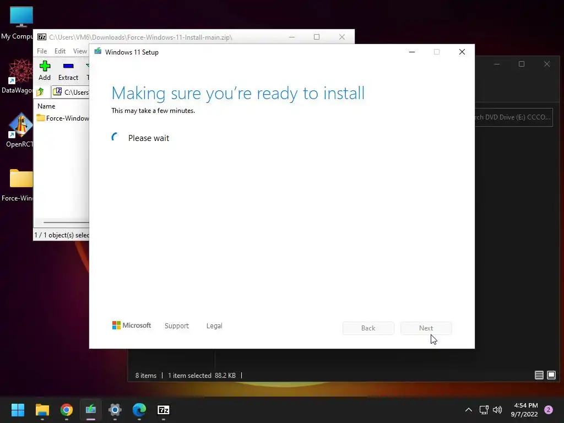The width and height of the screenshot is (564, 423).
Task: Maximize the 7-Zip window
Action: tap(317, 37)
